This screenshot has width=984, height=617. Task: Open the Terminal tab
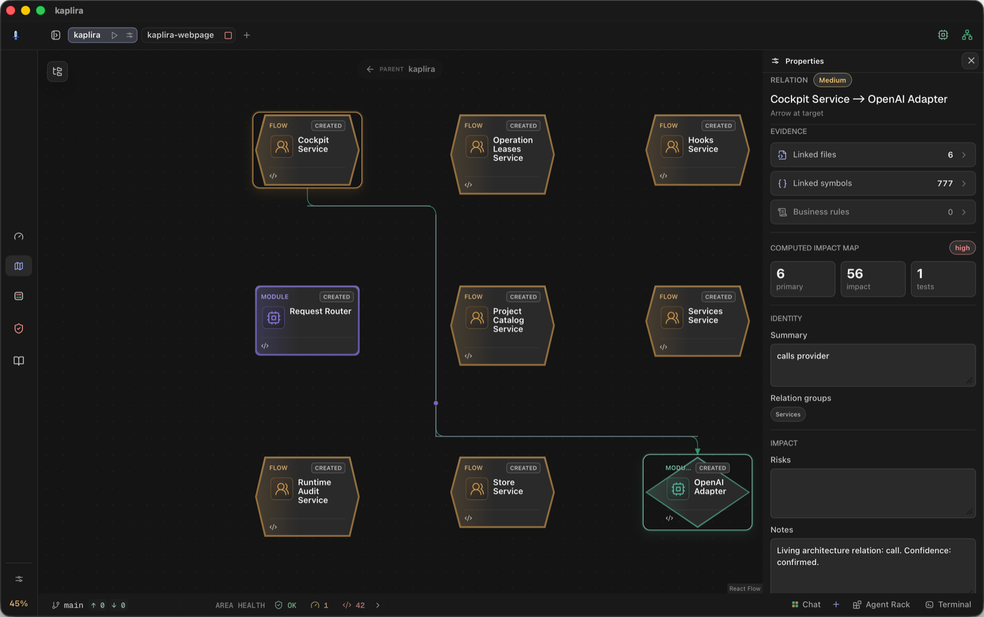pos(948,605)
